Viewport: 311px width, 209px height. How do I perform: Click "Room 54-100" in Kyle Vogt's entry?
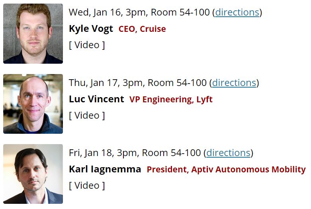tap(180, 12)
